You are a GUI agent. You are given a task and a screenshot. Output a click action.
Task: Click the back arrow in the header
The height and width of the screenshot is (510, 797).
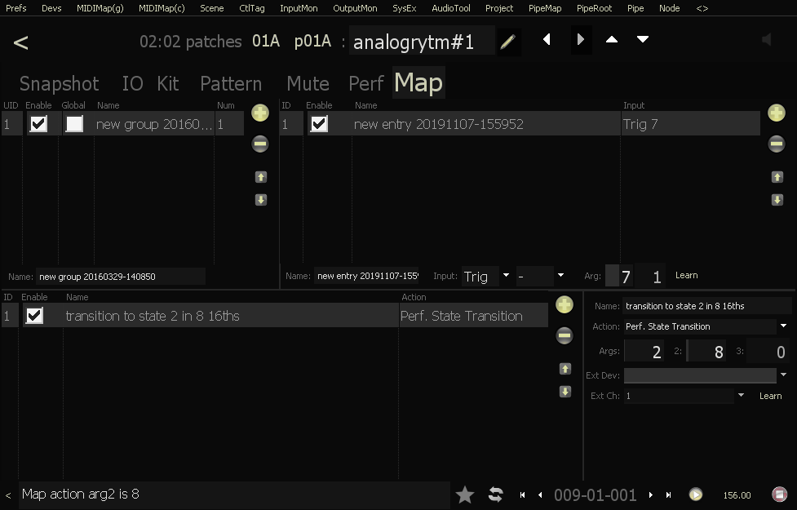(x=21, y=42)
